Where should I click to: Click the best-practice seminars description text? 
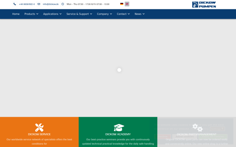pyautogui.click(x=118, y=142)
